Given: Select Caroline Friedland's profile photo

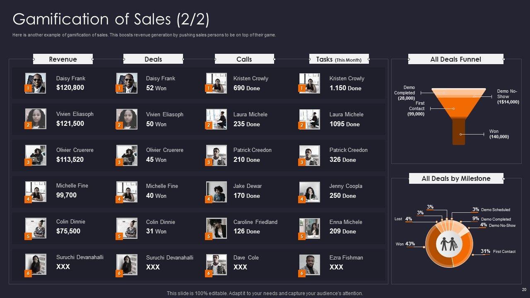Looking at the screenshot, I should coord(217,228).
